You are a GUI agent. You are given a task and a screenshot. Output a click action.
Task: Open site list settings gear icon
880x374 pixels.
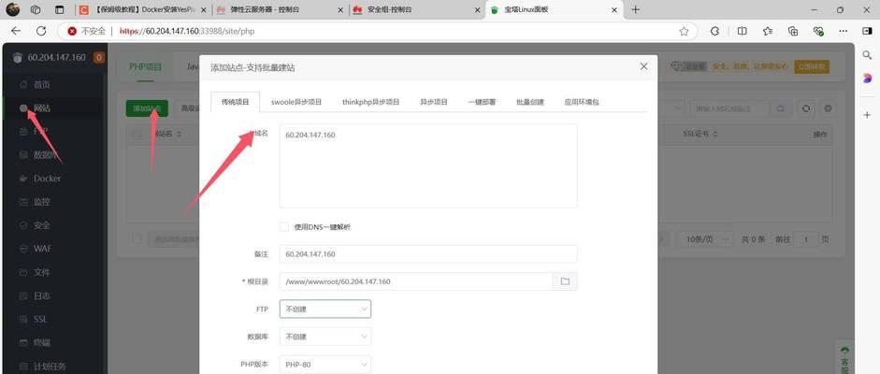click(828, 108)
